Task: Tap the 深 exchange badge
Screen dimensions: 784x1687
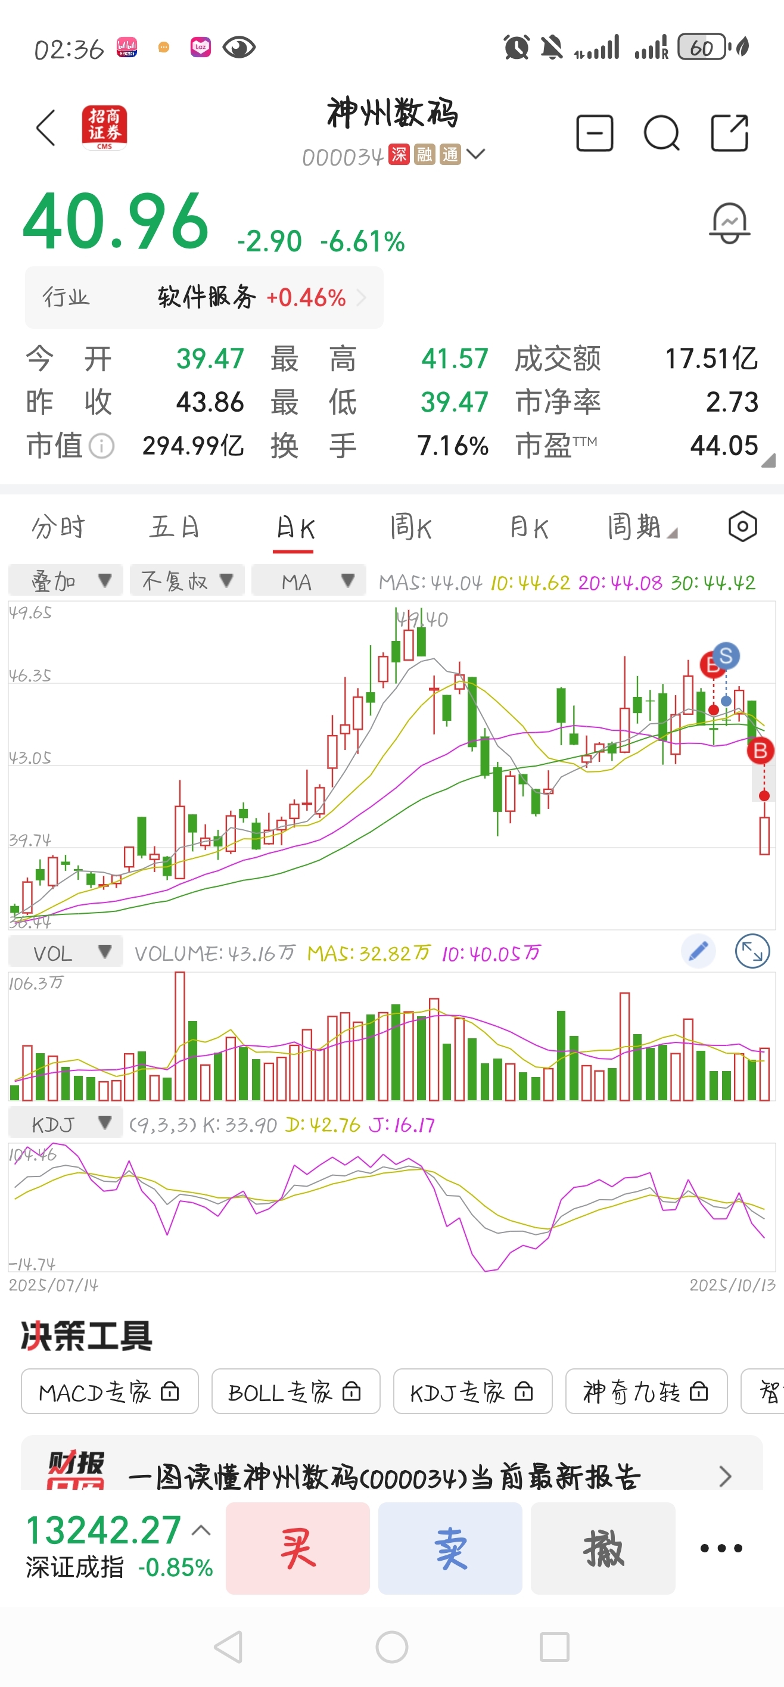Action: 399,154
